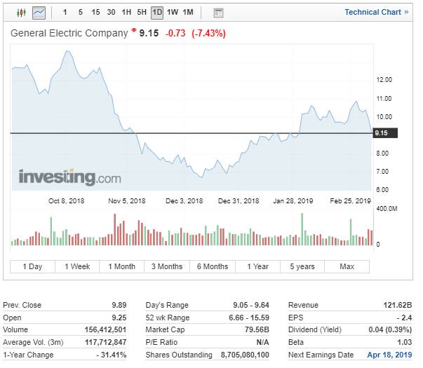Screen dimensions: 423x368
Task: Click the Dividend (Yield) value 0.04 (0.39%)
Action: [390, 329]
